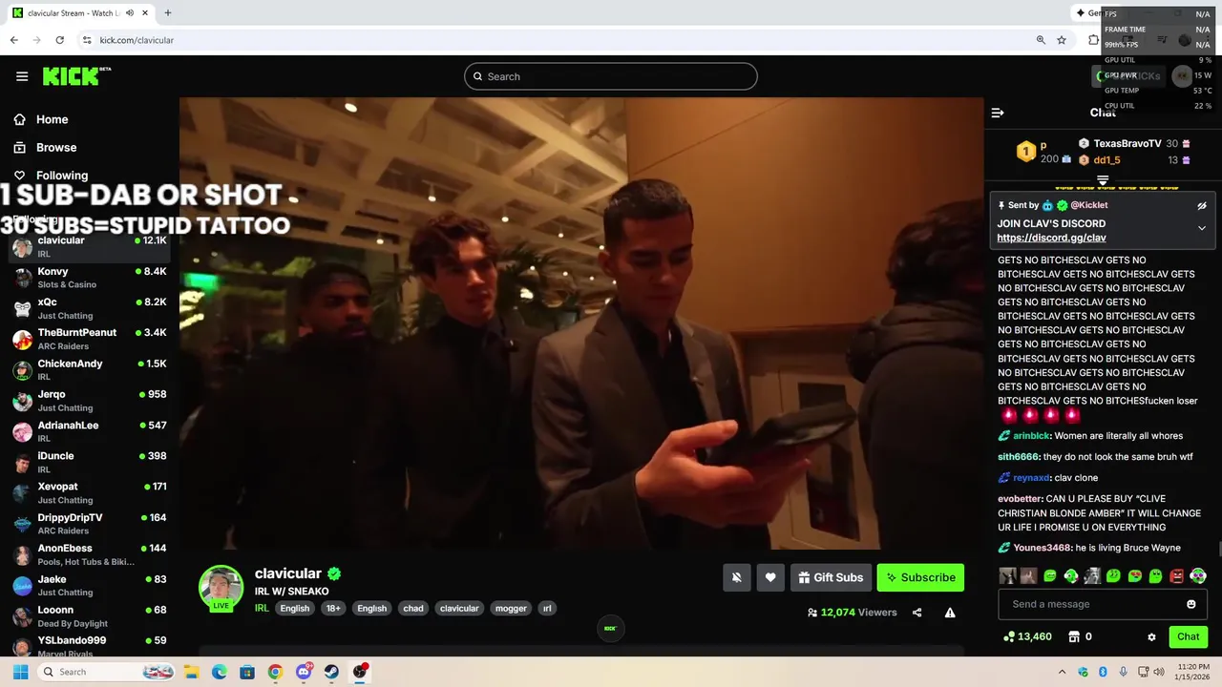Screen dimensions: 1222x687
Task: Bookmark this page with the star icon
Action: coord(1062,40)
